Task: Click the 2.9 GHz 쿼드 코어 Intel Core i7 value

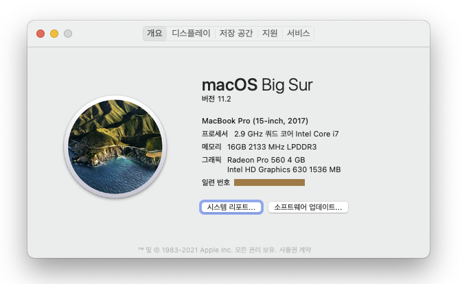Action: pyautogui.click(x=286, y=134)
